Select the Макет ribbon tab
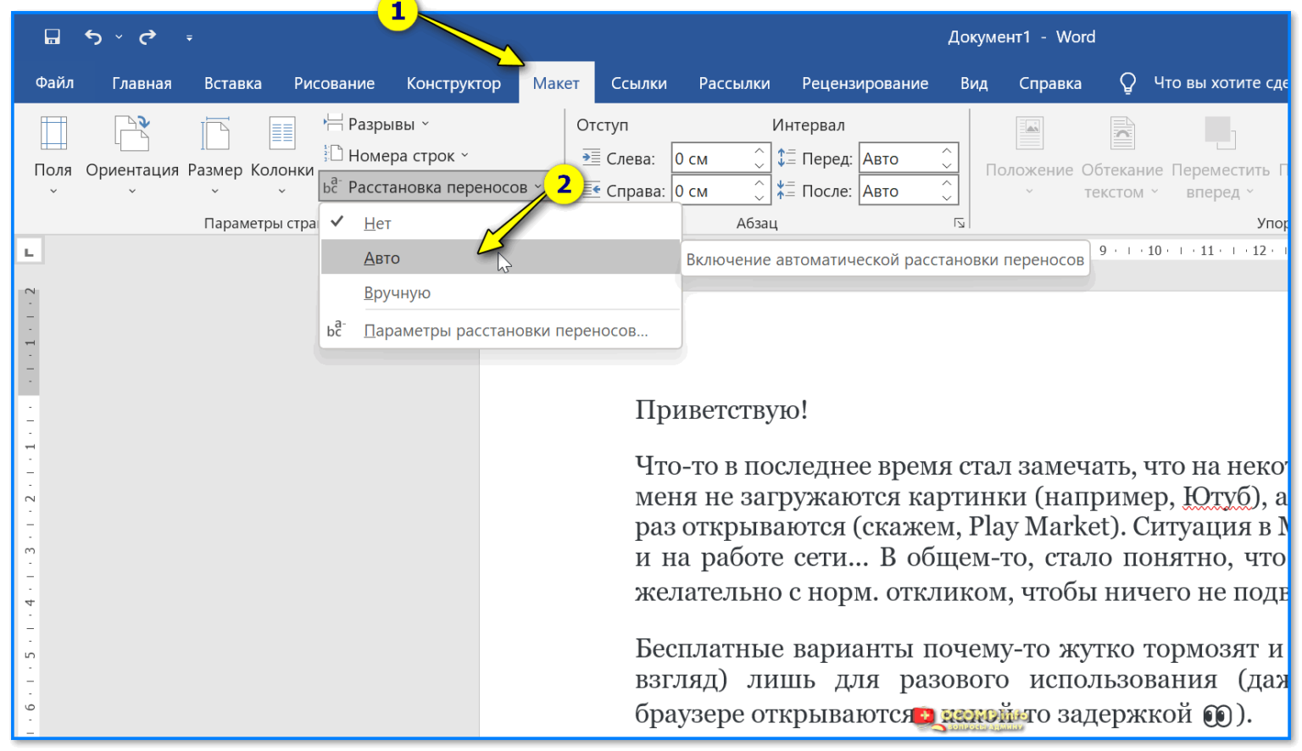Image resolution: width=1302 pixels, height=751 pixels. [x=556, y=83]
